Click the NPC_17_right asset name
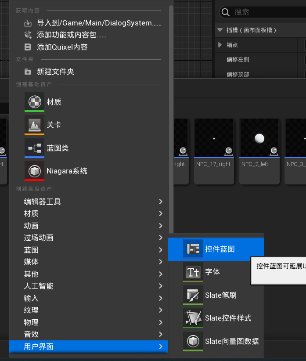The image size is (306, 361). pyautogui.click(x=213, y=164)
